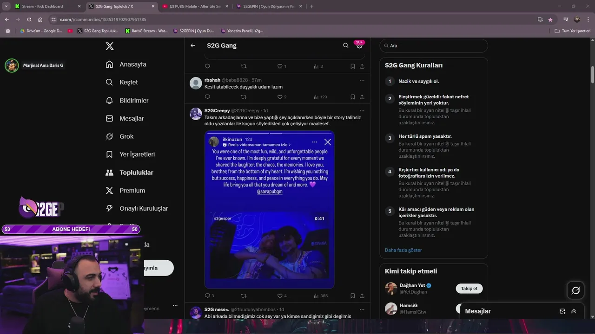Open rbahah's profile avatar
The width and height of the screenshot is (595, 334).
[196, 83]
